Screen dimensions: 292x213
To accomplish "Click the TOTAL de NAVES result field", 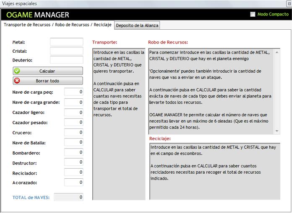I will pyautogui.click(x=68, y=197).
